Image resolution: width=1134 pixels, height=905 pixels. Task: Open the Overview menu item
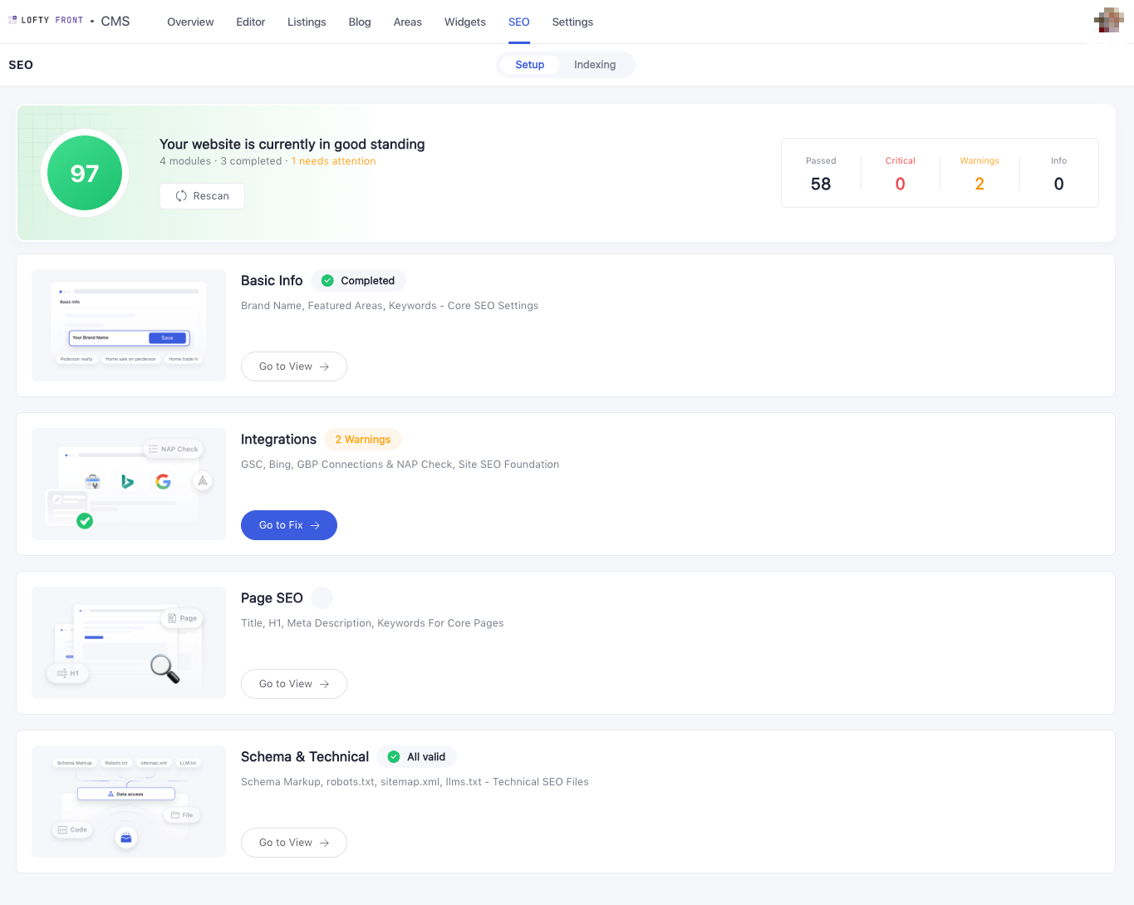coord(190,22)
